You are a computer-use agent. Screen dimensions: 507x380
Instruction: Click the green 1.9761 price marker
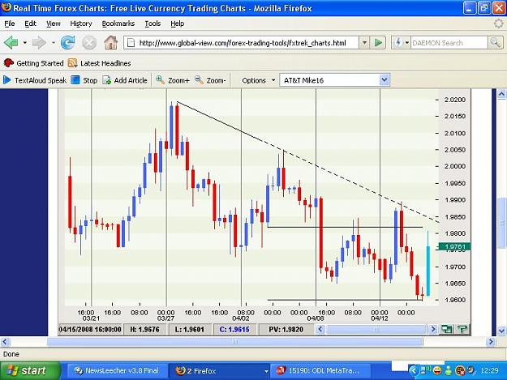pos(454,247)
